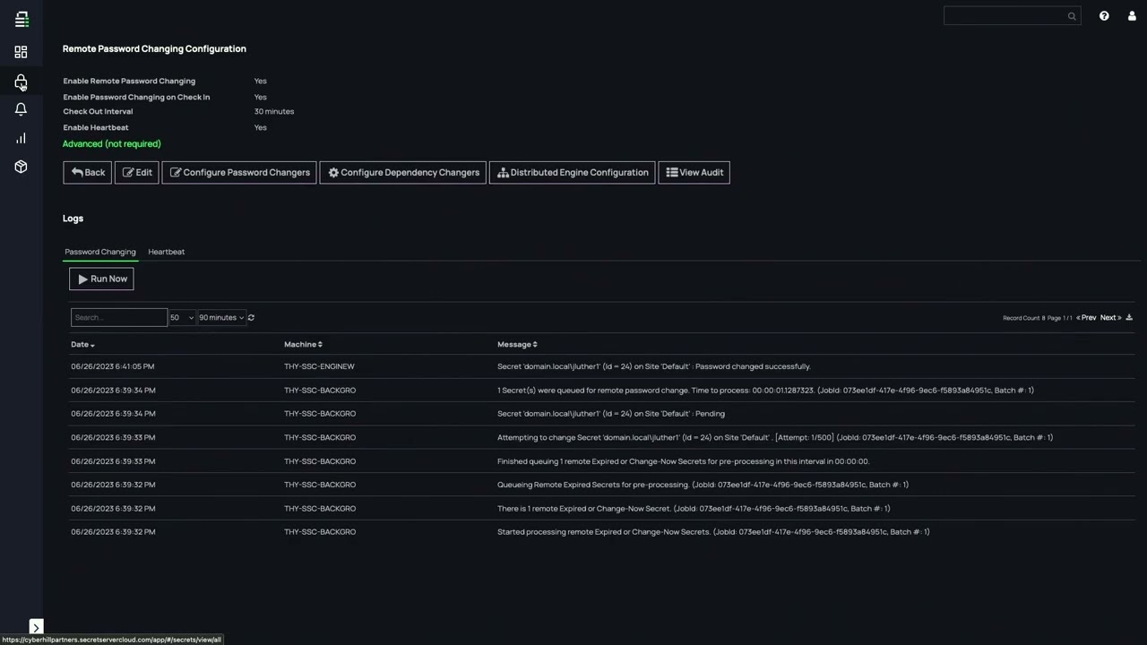Open Distributed Engine Configuration
Screen dimensions: 1147x645
pyautogui.click(x=573, y=173)
